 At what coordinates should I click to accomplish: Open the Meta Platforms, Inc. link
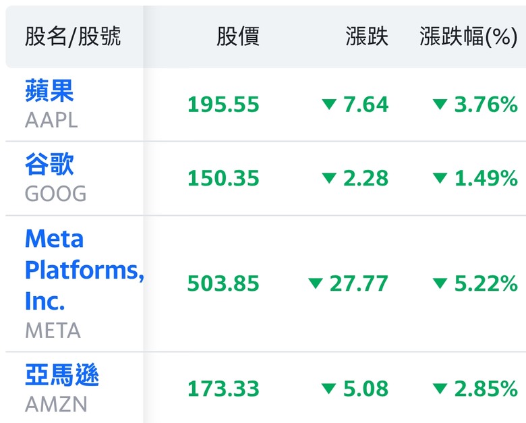coord(84,270)
